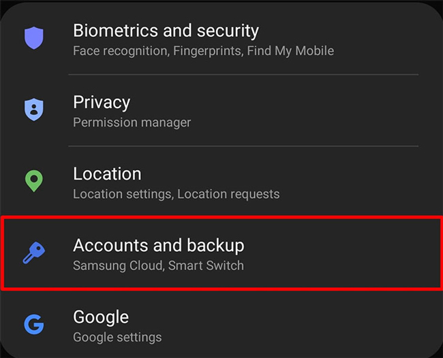Tap the Google G logo icon

point(34,324)
